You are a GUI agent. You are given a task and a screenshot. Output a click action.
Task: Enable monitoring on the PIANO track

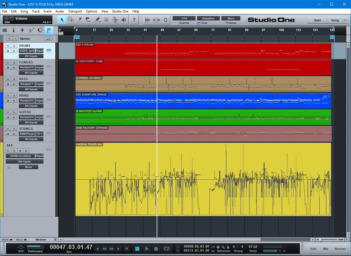(x=14, y=101)
